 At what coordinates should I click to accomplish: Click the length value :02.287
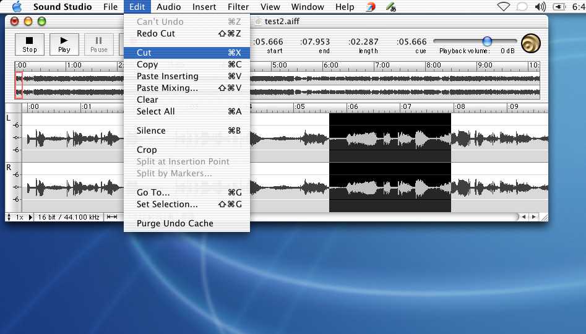pyautogui.click(x=363, y=42)
